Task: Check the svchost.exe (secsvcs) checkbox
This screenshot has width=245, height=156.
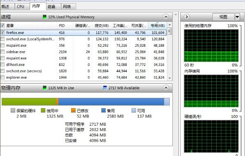Action: click(2, 71)
